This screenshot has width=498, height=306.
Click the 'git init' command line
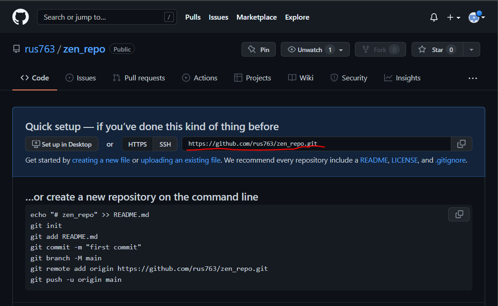[x=46, y=226]
